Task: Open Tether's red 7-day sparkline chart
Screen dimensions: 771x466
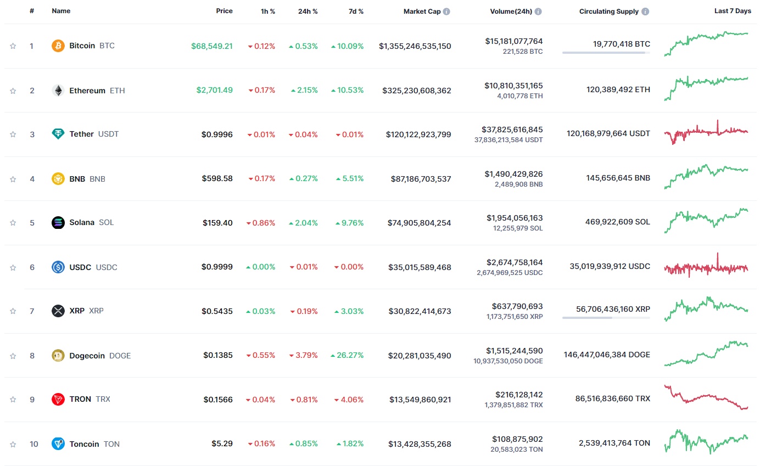Action: (706, 132)
